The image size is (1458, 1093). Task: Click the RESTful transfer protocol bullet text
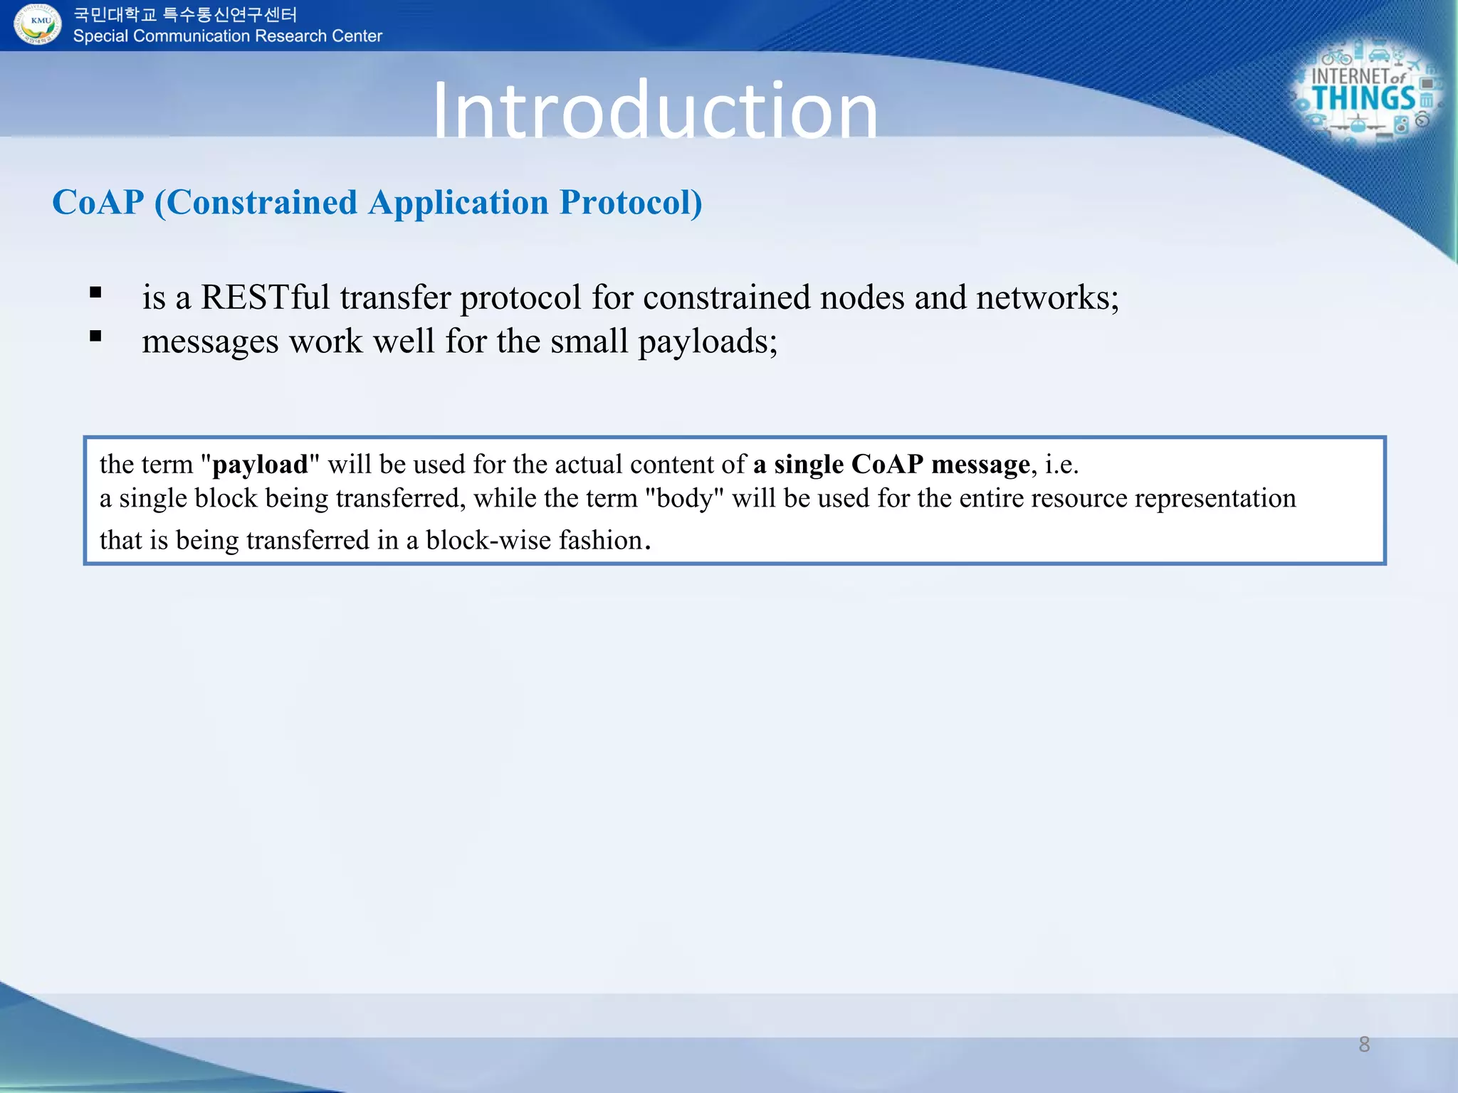[x=630, y=297]
